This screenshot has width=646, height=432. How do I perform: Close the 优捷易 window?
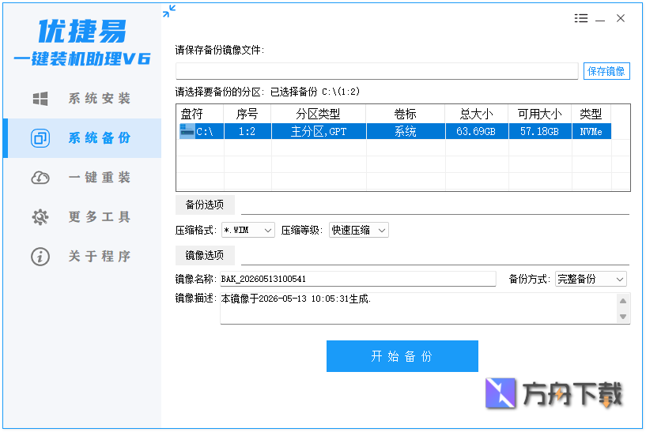[x=621, y=18]
